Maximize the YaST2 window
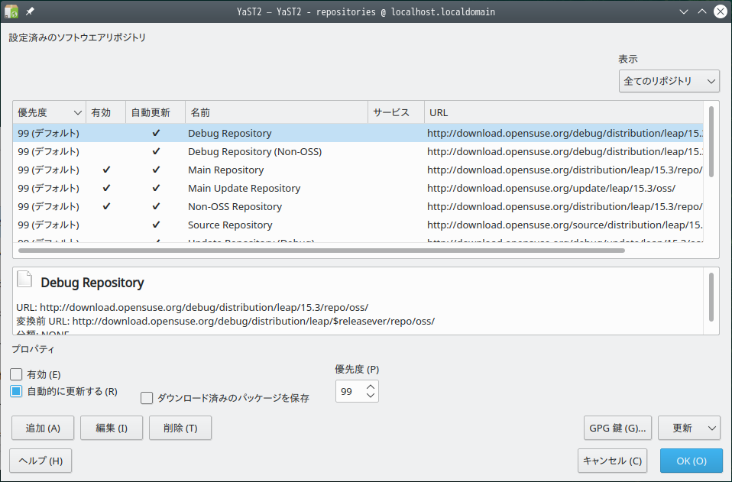The width and height of the screenshot is (732, 482). (x=702, y=11)
